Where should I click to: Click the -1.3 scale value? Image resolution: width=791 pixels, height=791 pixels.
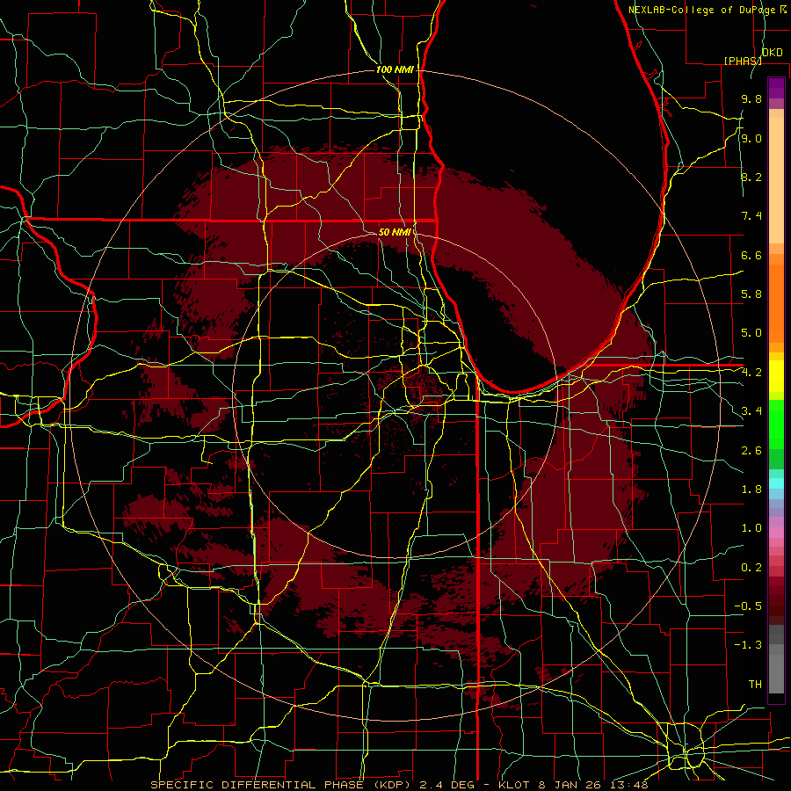coord(748,646)
